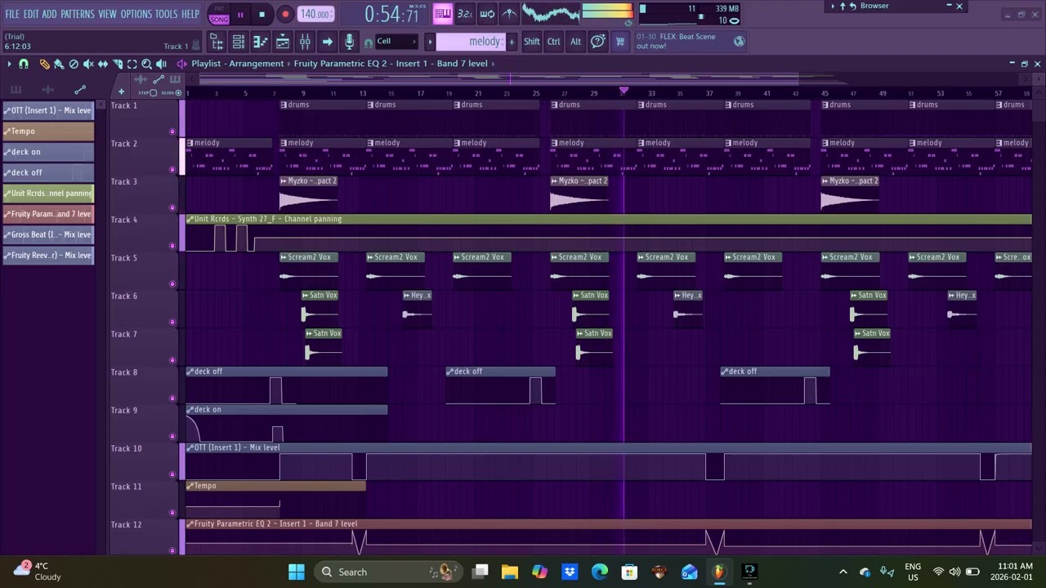Viewport: 1046px width, 588px height.
Task: Mute Track 12 using its green dot
Action: [172, 550]
